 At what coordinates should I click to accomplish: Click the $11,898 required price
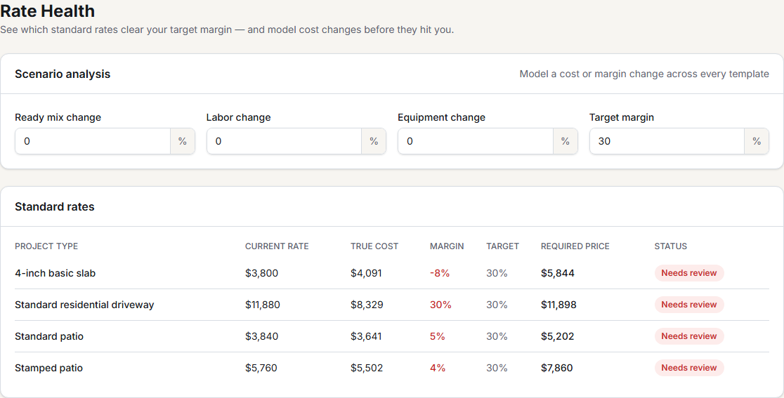tap(558, 305)
